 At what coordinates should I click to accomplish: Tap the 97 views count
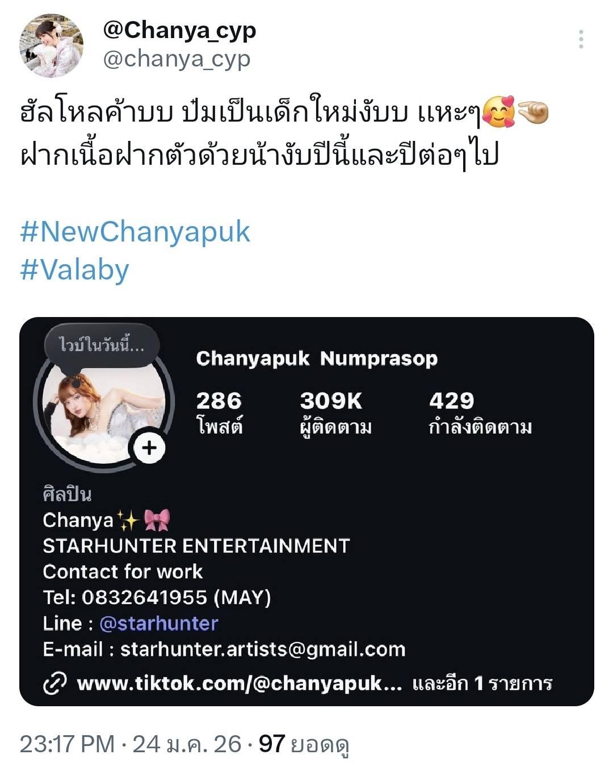click(304, 744)
